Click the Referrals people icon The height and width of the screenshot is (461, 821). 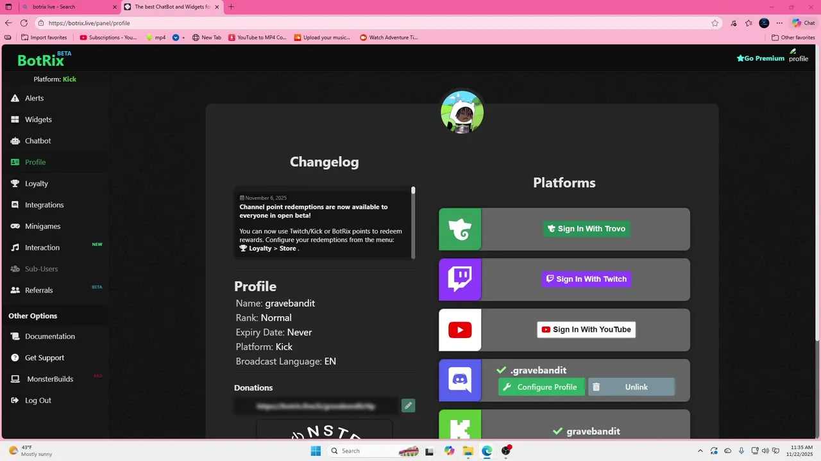pyautogui.click(x=15, y=290)
